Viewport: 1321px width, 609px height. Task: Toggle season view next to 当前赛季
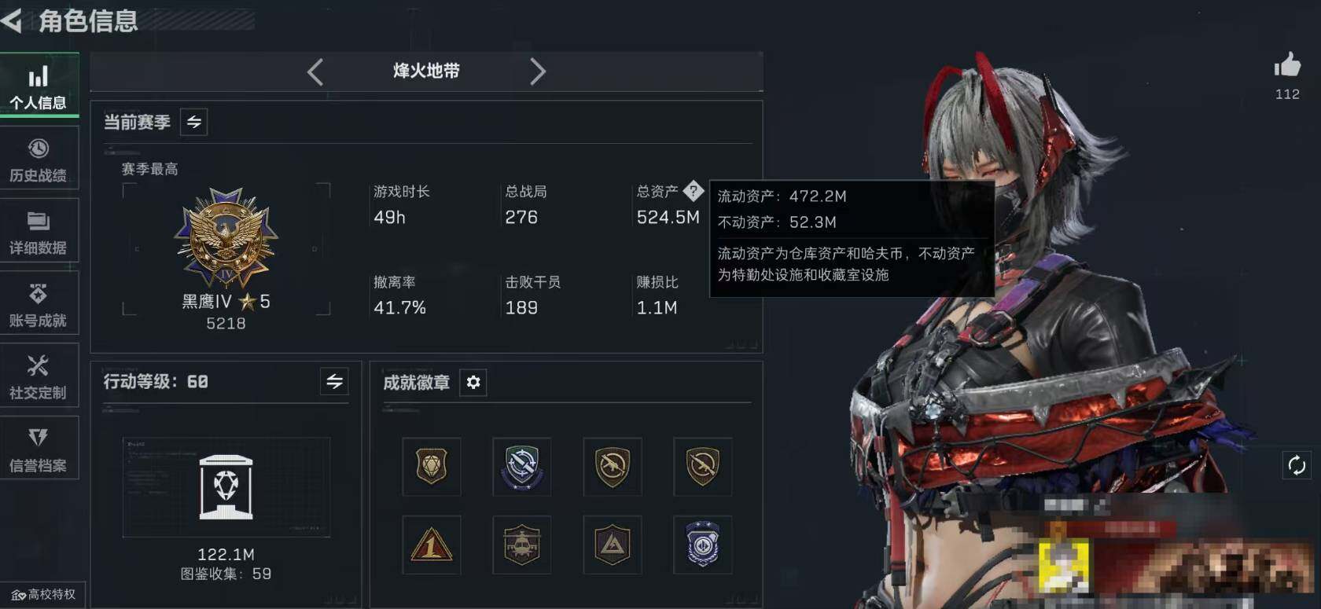[194, 122]
